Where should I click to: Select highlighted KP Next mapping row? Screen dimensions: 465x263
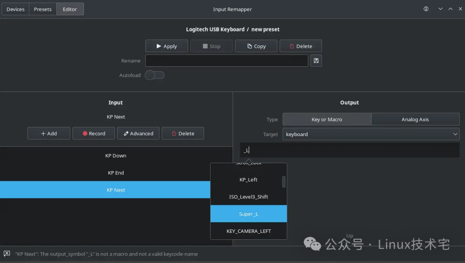(x=105, y=190)
